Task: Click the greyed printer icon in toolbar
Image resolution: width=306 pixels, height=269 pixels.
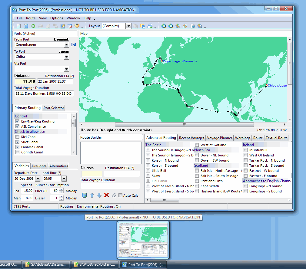Action: pos(41,26)
